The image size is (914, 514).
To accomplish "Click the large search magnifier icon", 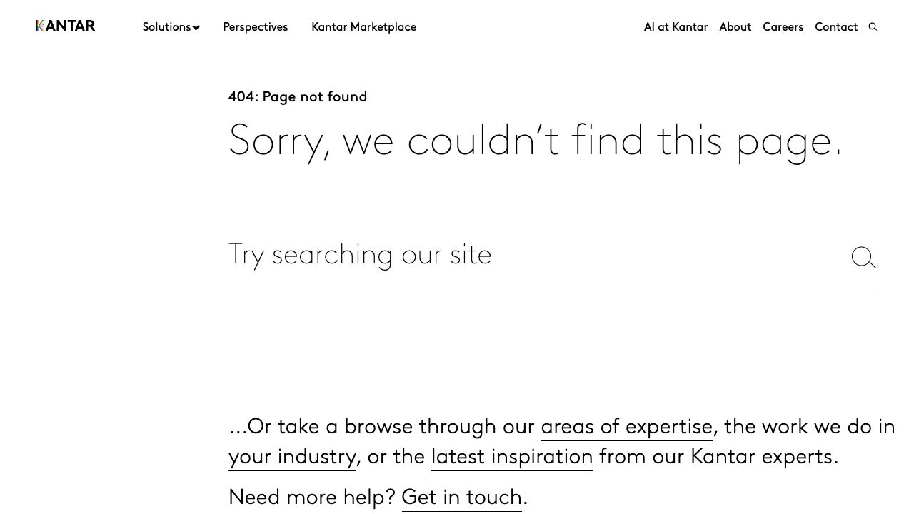I will click(x=863, y=257).
